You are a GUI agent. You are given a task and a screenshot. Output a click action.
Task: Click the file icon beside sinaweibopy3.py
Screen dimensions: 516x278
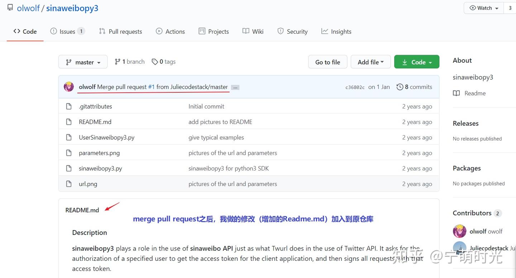click(69, 168)
